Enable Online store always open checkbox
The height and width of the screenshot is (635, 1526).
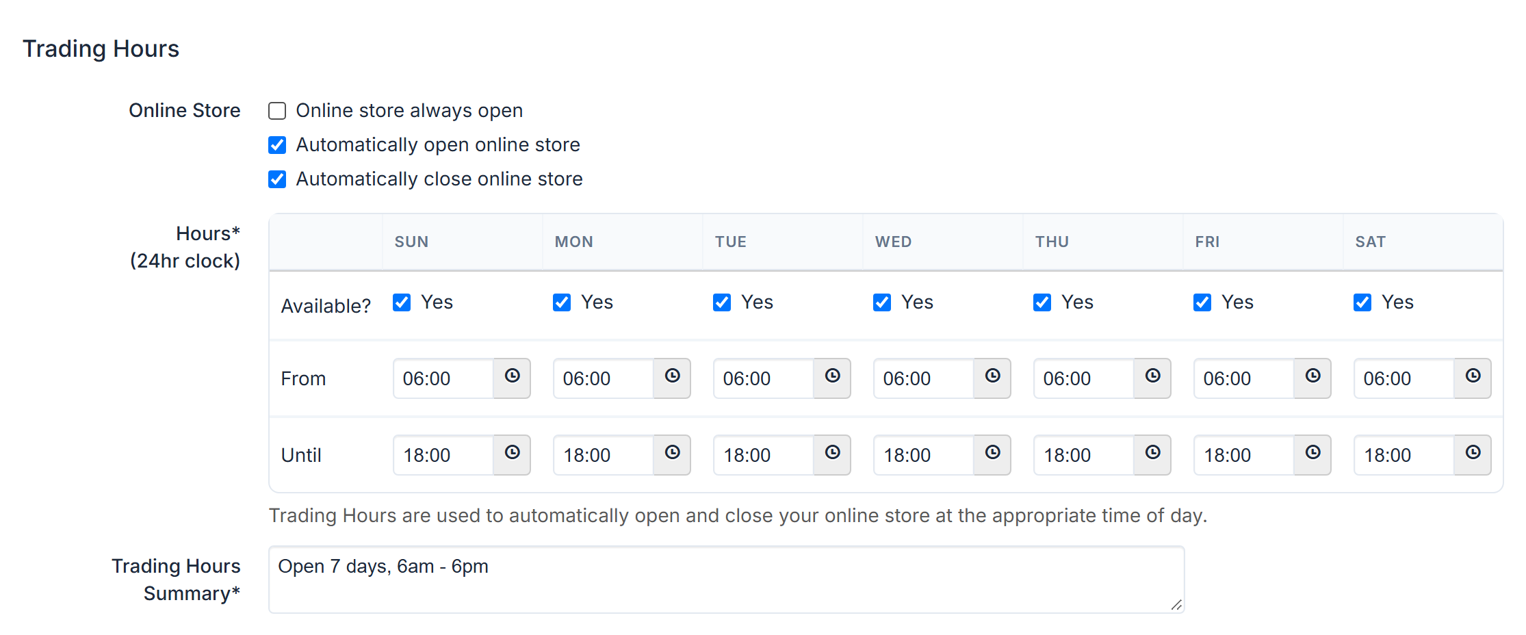pos(277,111)
